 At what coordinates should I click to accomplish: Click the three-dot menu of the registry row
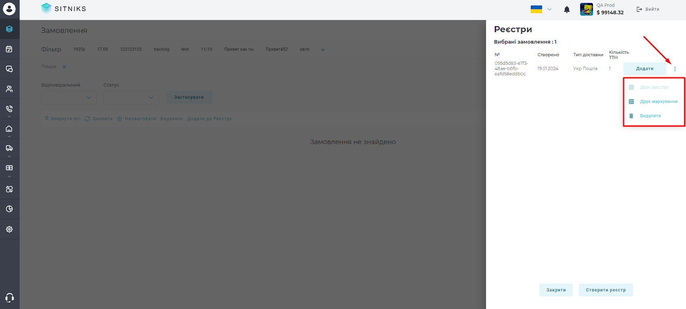tap(675, 69)
